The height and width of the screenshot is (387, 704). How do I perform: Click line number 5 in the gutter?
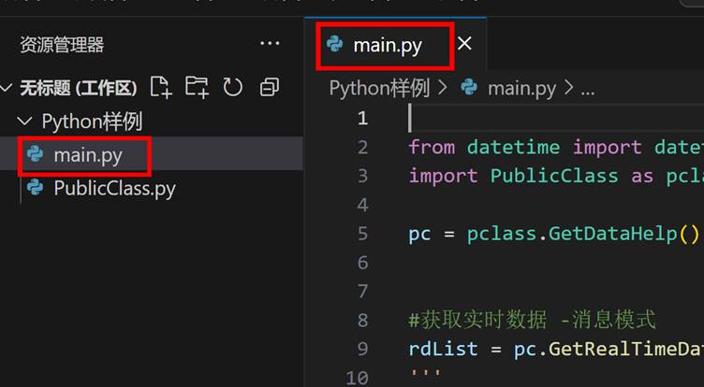point(362,234)
